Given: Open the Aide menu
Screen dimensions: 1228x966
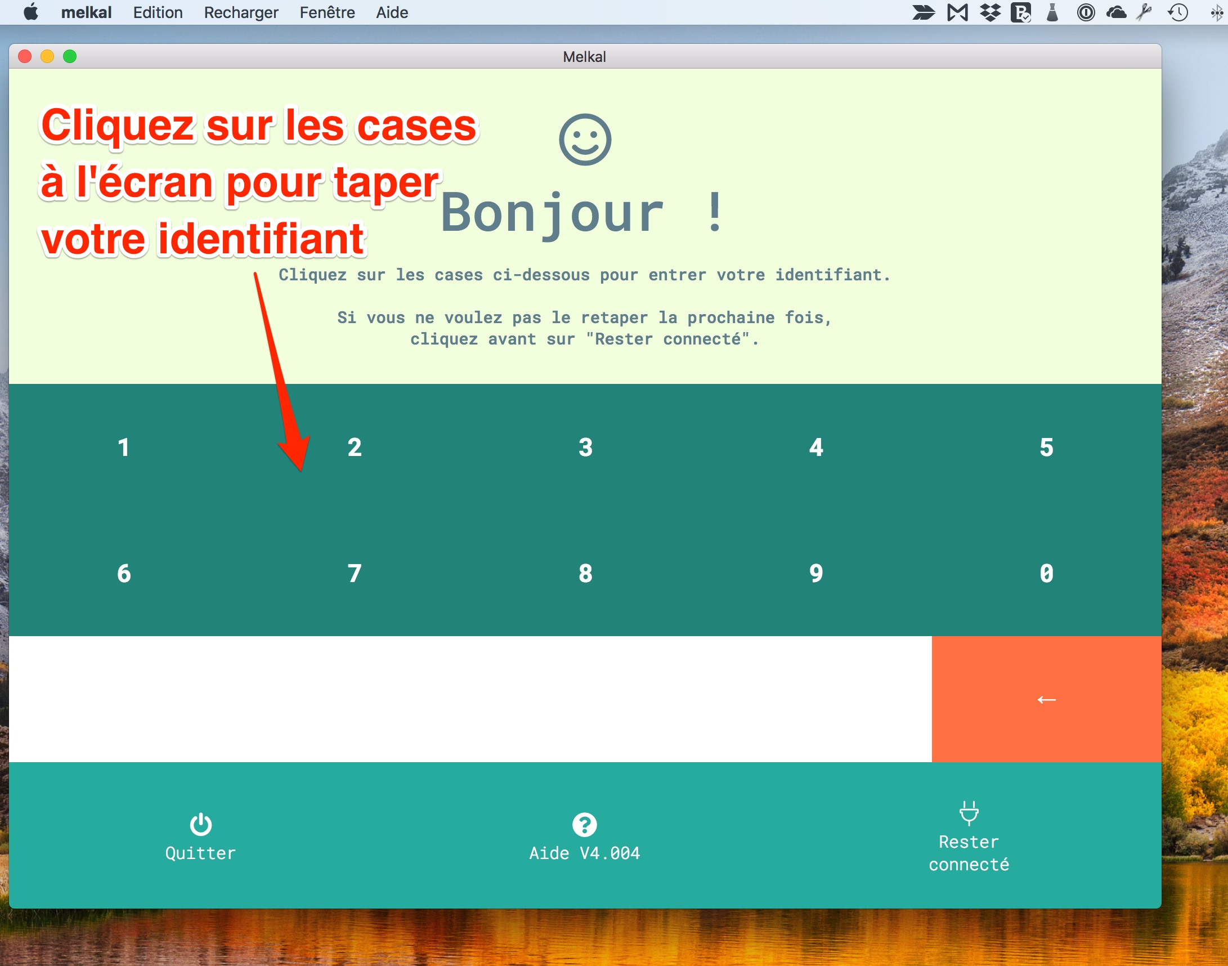Looking at the screenshot, I should tap(392, 12).
